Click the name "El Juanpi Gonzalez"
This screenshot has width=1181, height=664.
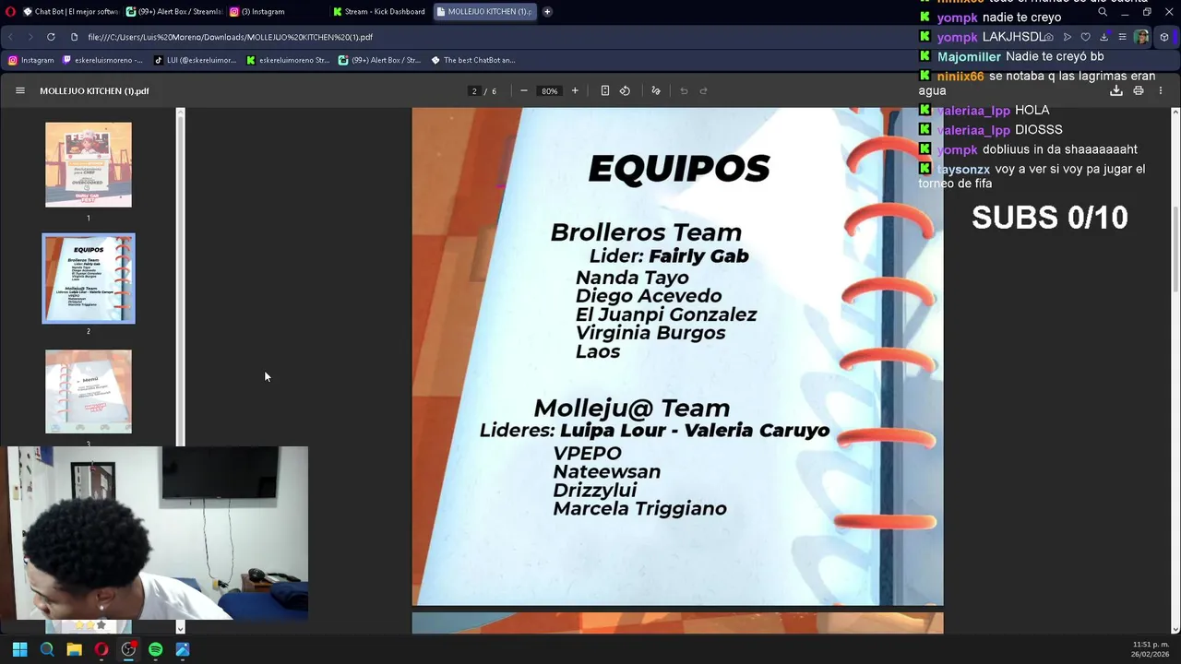pos(666,314)
